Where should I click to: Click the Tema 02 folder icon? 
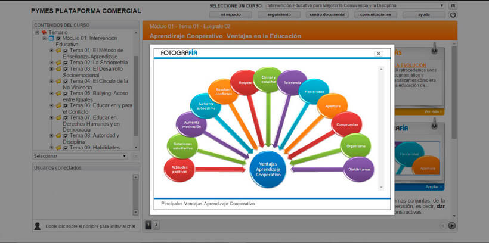(x=58, y=63)
